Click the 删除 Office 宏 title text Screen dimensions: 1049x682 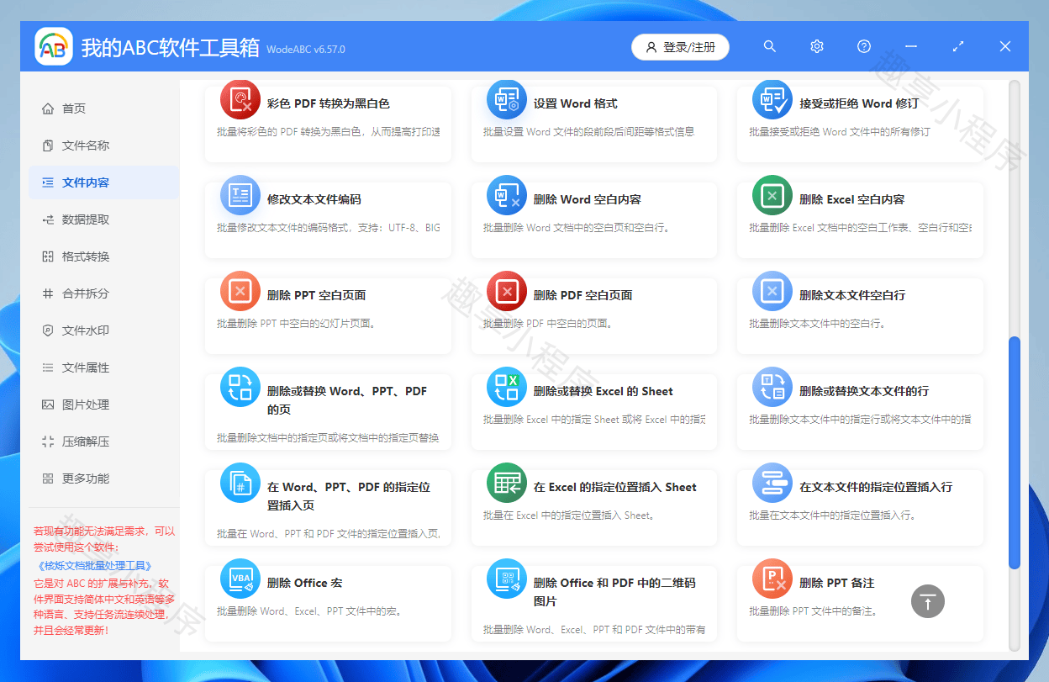pos(304,583)
